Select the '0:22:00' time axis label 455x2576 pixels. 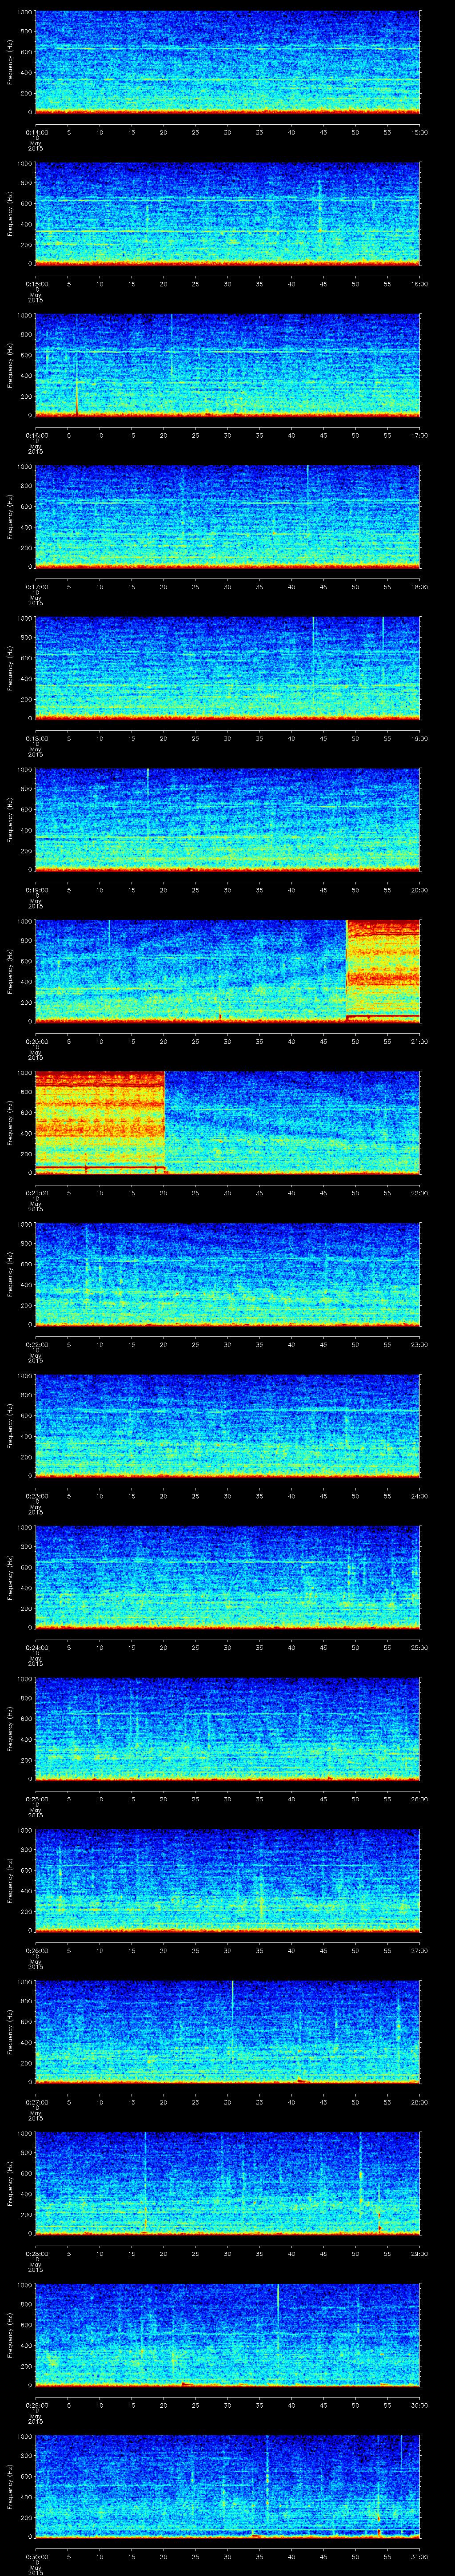[37, 1344]
